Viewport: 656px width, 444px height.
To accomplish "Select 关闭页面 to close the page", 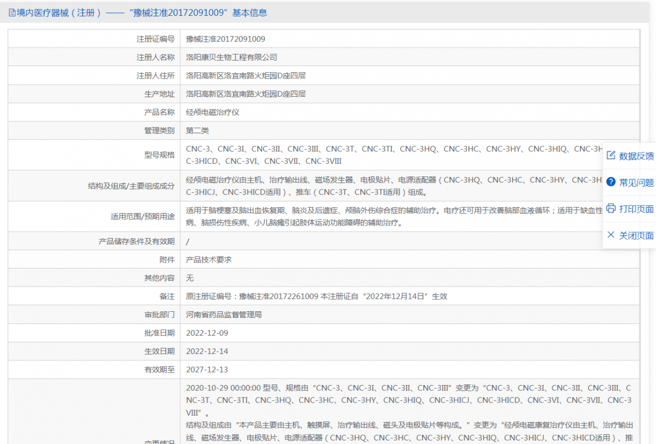I will click(637, 235).
